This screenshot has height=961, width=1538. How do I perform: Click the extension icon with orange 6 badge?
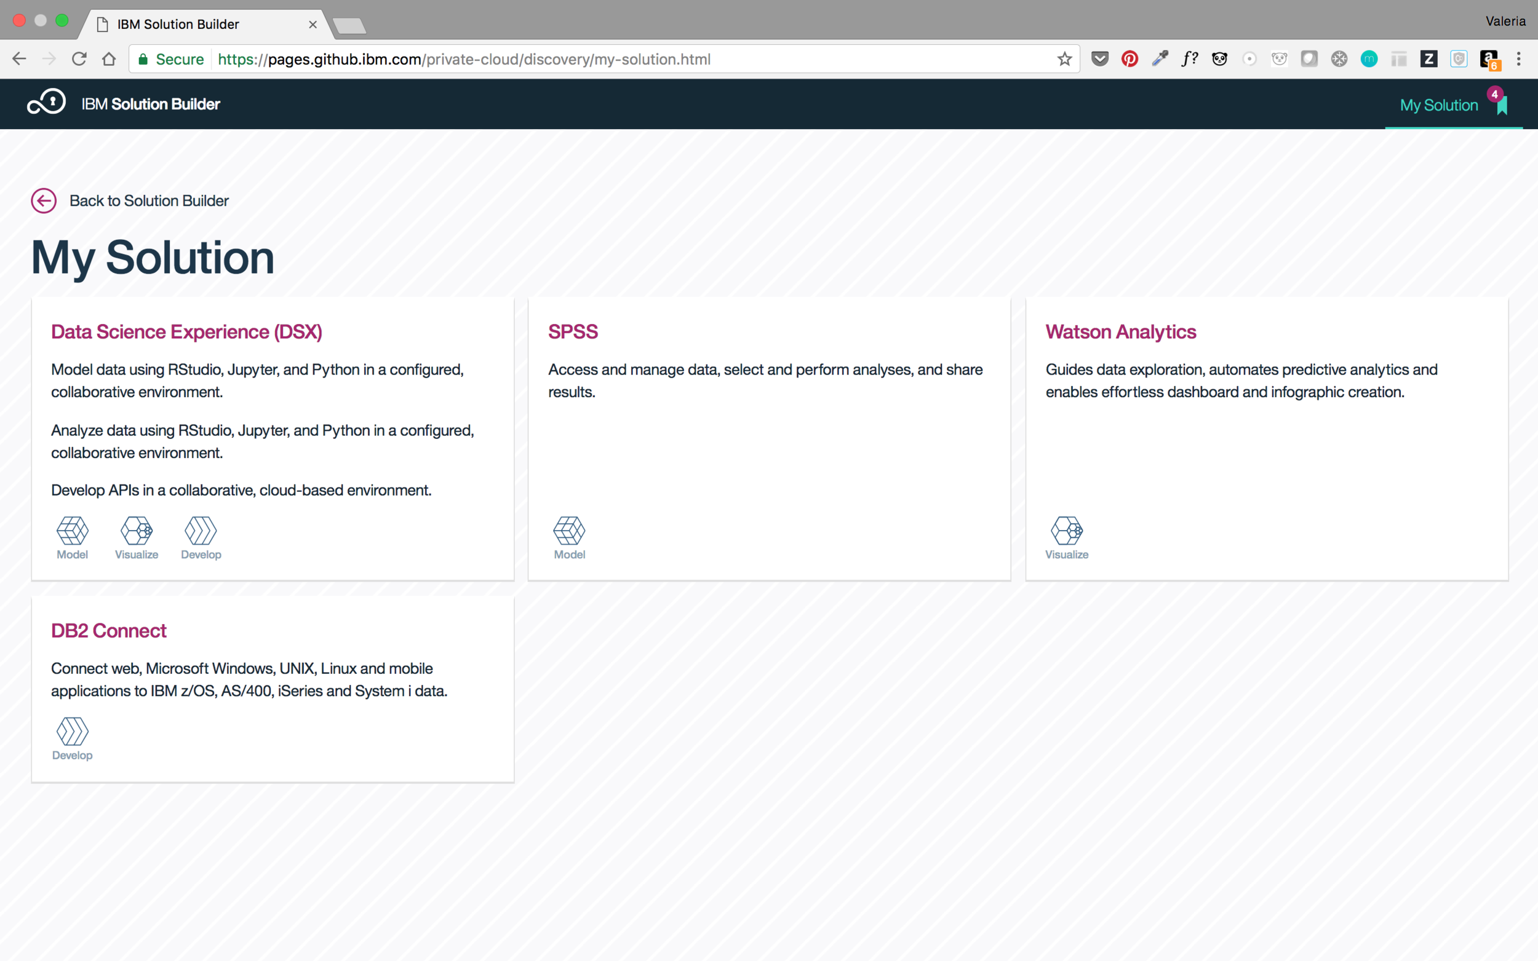[1489, 60]
